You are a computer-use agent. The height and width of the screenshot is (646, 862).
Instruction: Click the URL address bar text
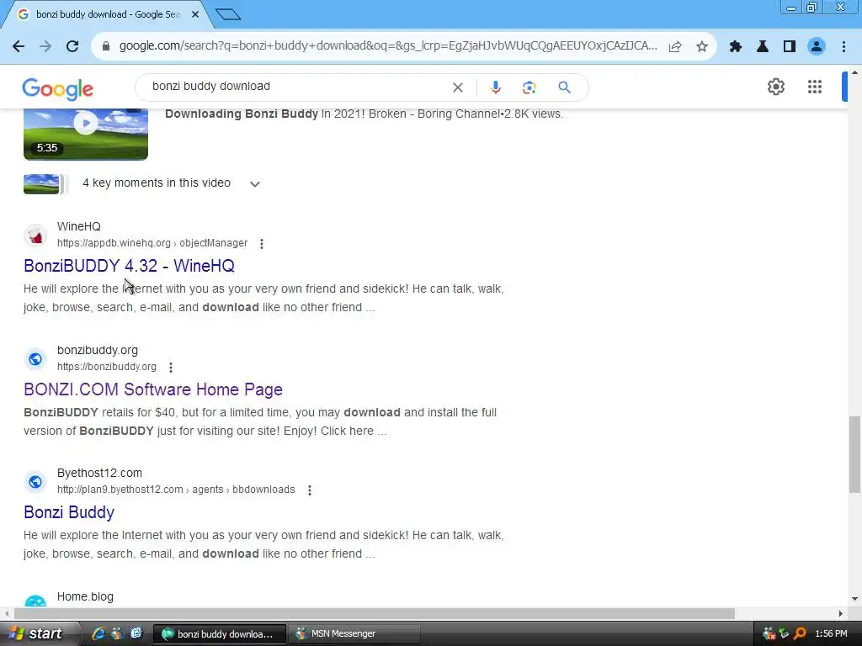pos(387,46)
